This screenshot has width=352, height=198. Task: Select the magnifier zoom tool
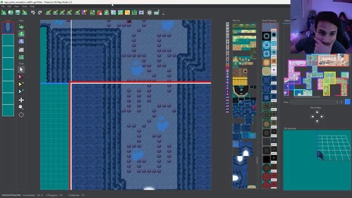[21, 107]
